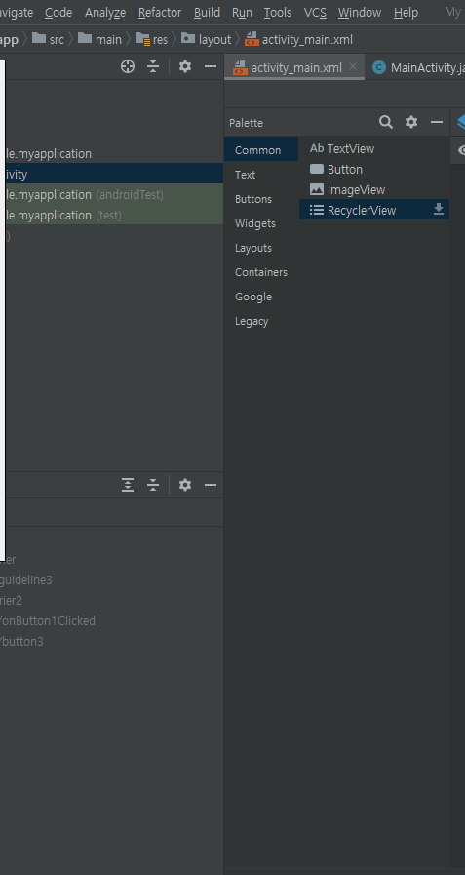Search the Palette with magnifier icon
This screenshot has height=875, width=465.
click(x=386, y=122)
